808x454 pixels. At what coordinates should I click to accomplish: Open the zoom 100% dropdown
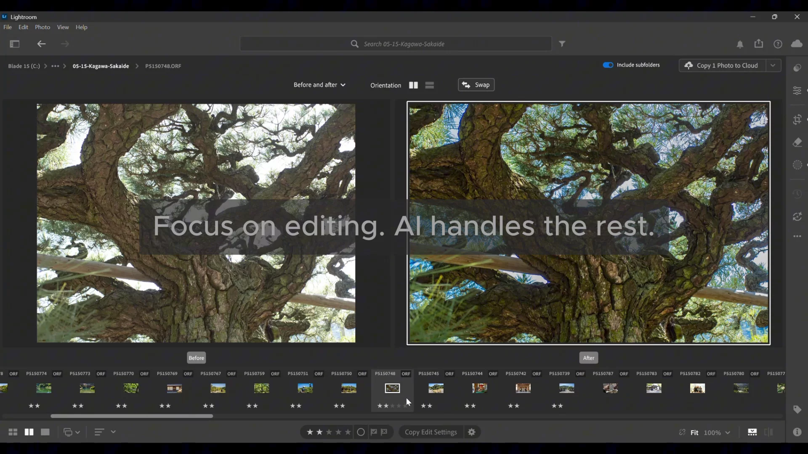pos(717,433)
